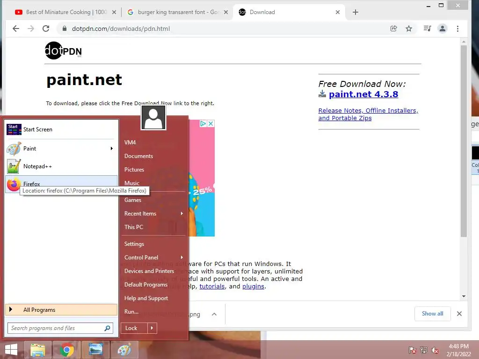Open Help and Support

[x=146, y=298]
